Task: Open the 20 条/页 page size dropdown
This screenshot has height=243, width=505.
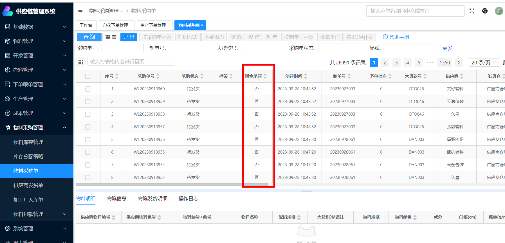Action: click(x=484, y=62)
